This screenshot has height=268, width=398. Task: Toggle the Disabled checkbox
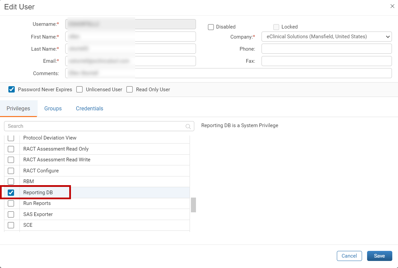[211, 27]
